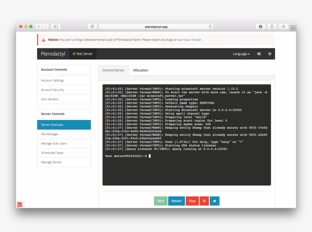
Task: Toggle the Safari sidebar button
Action: (56, 27)
